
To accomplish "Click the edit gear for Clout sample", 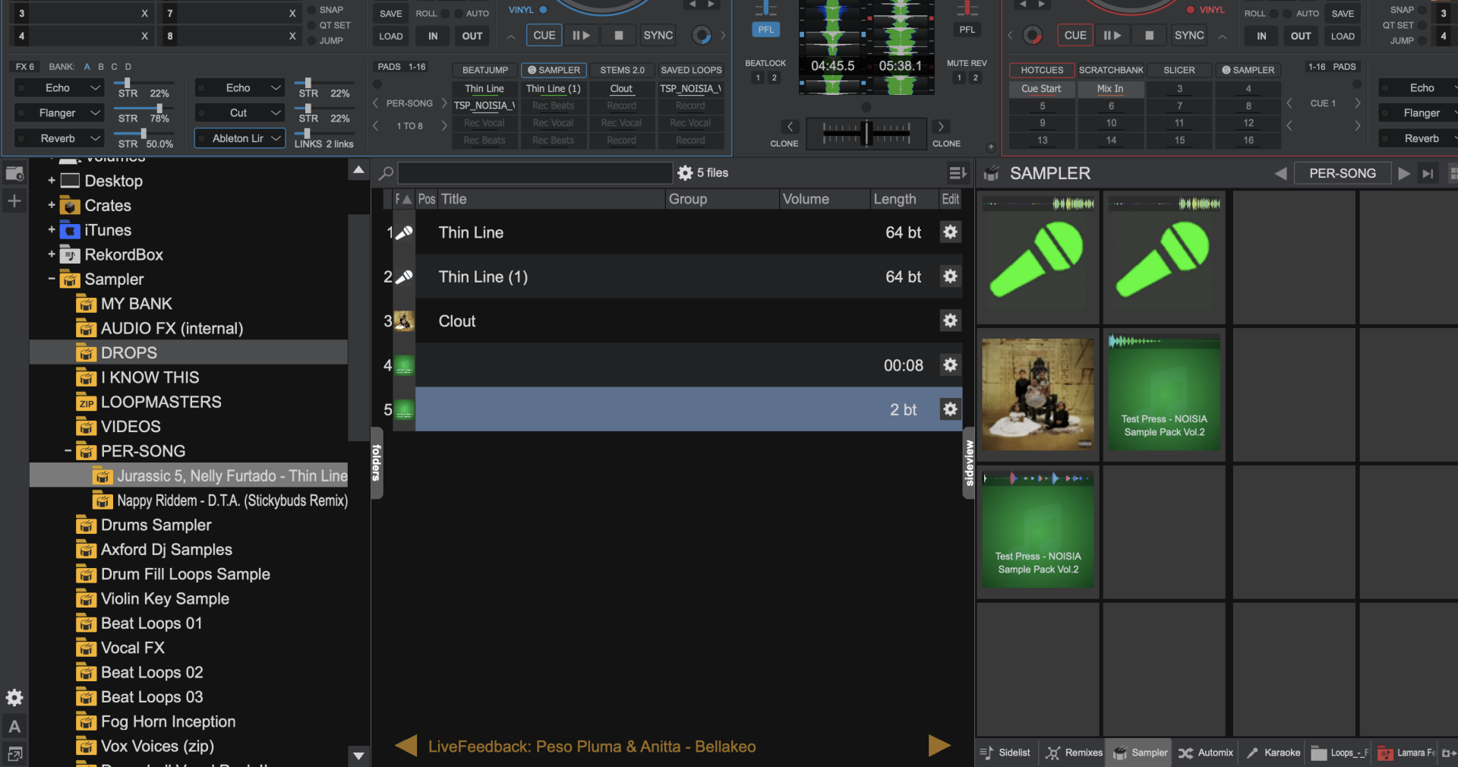I will coord(949,320).
